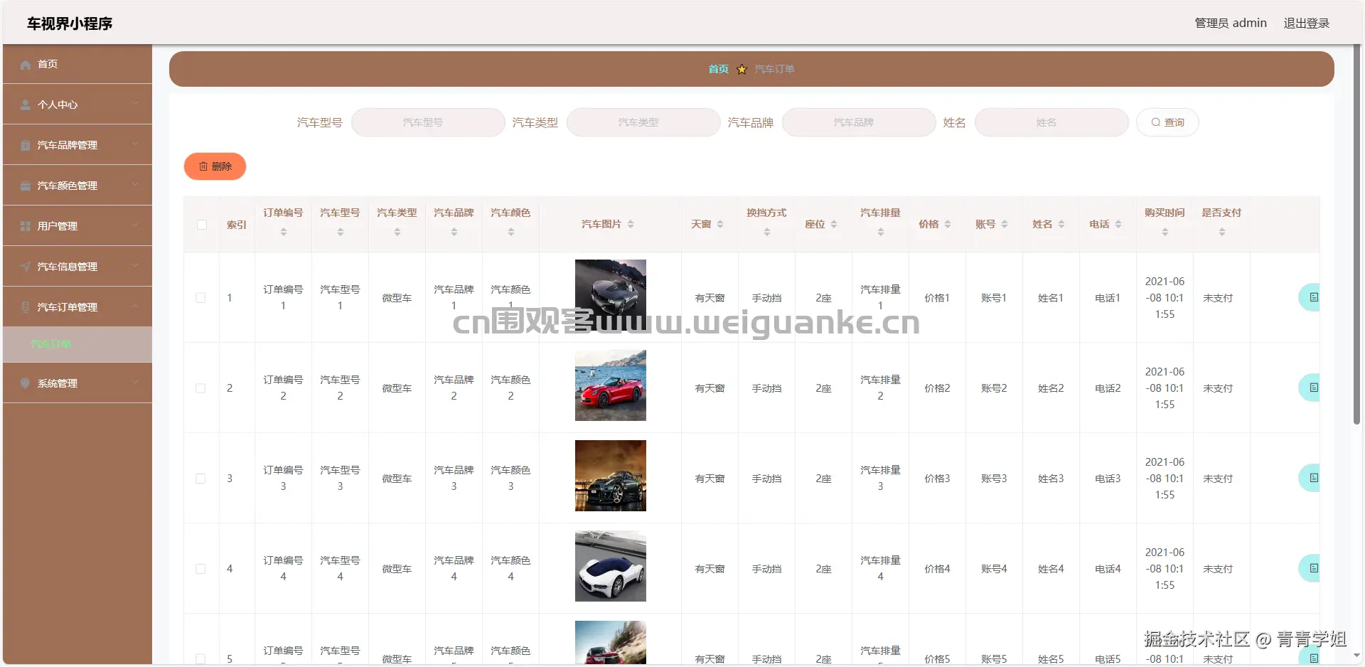The width and height of the screenshot is (1365, 667).
Task: Sort by 价格 column arrows
Action: click(x=948, y=224)
